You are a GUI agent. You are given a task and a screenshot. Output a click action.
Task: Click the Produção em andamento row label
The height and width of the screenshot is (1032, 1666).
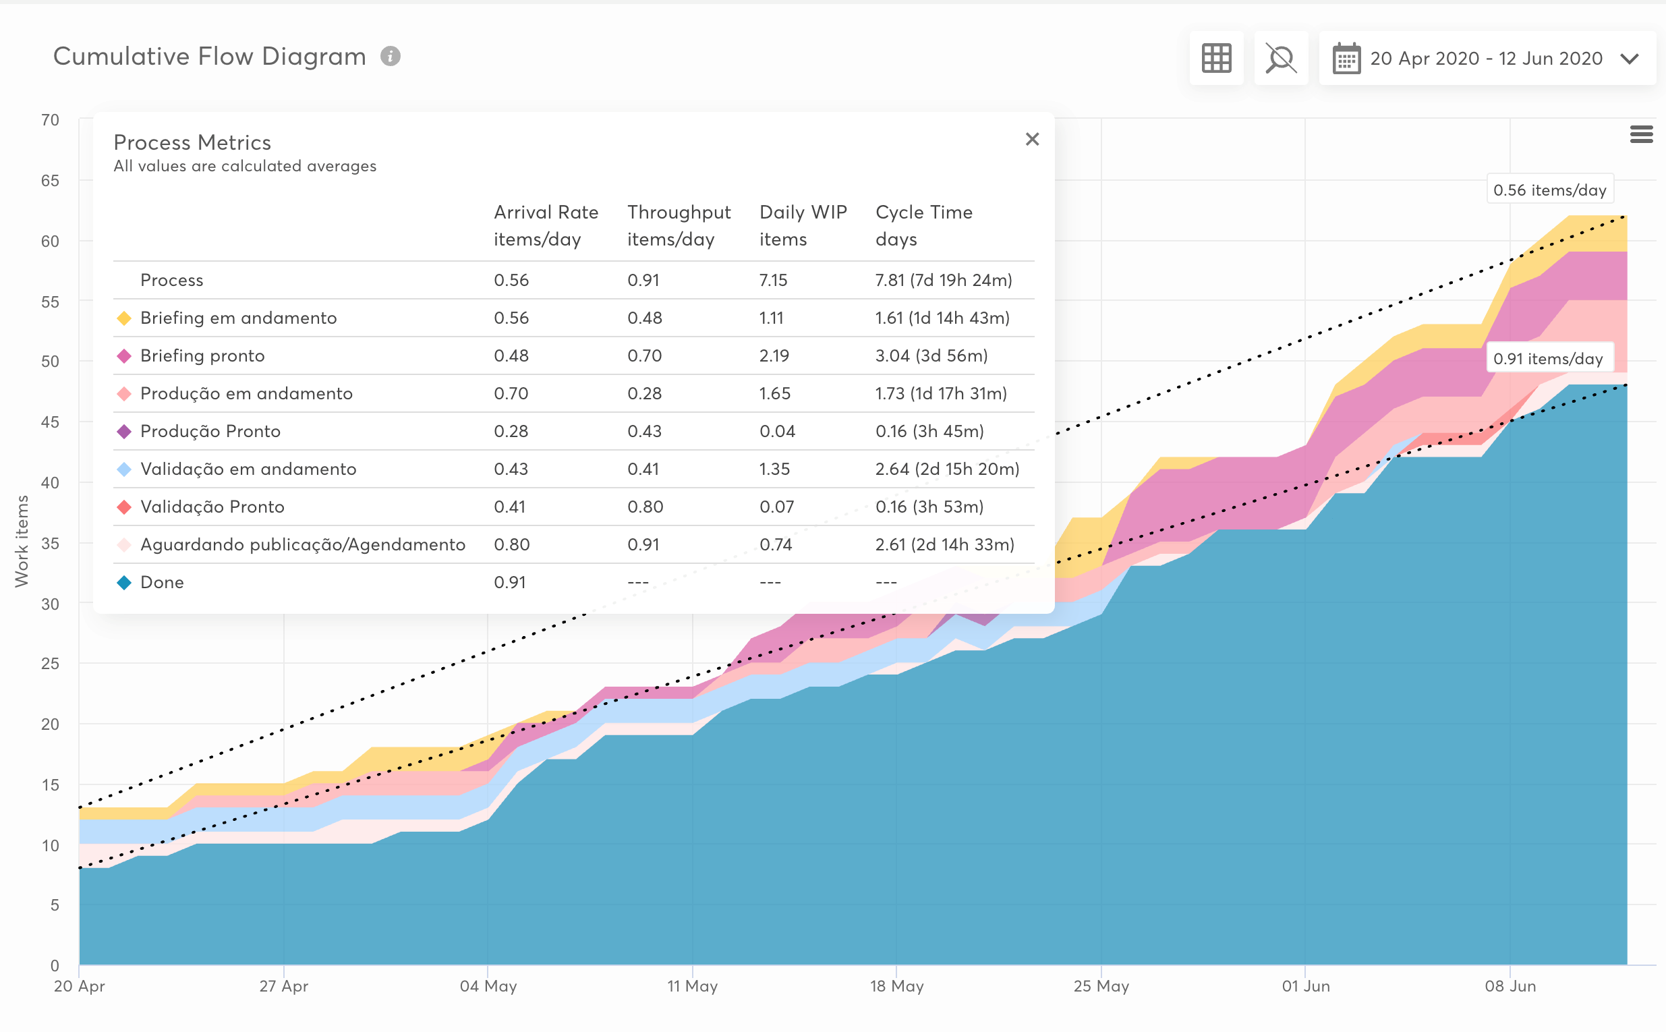(x=246, y=394)
